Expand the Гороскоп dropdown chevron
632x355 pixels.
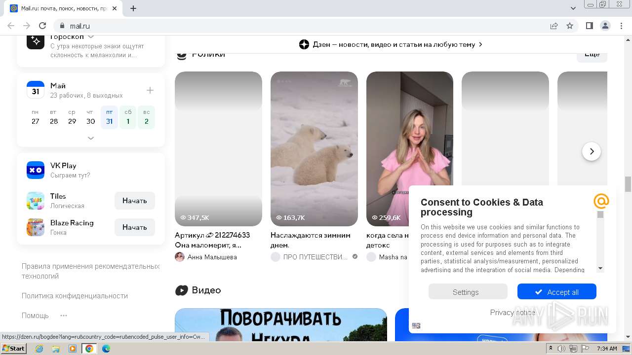click(x=91, y=37)
